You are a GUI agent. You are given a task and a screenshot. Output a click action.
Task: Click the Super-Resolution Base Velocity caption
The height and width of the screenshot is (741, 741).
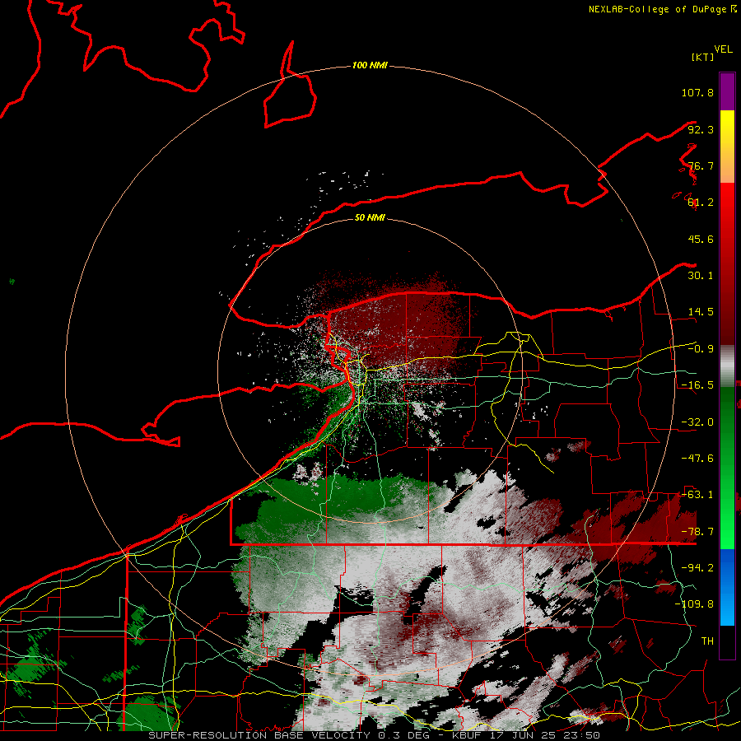(x=375, y=735)
